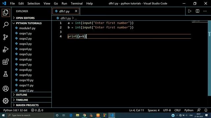Viewport: 211px width, 118px height.
Task: Click the code minimap preview
Action: coord(199,21)
